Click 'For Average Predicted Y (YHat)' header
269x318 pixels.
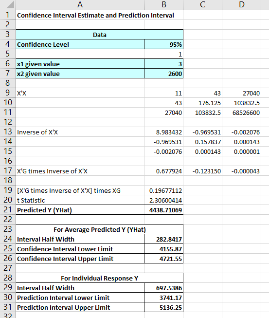pos(99,229)
